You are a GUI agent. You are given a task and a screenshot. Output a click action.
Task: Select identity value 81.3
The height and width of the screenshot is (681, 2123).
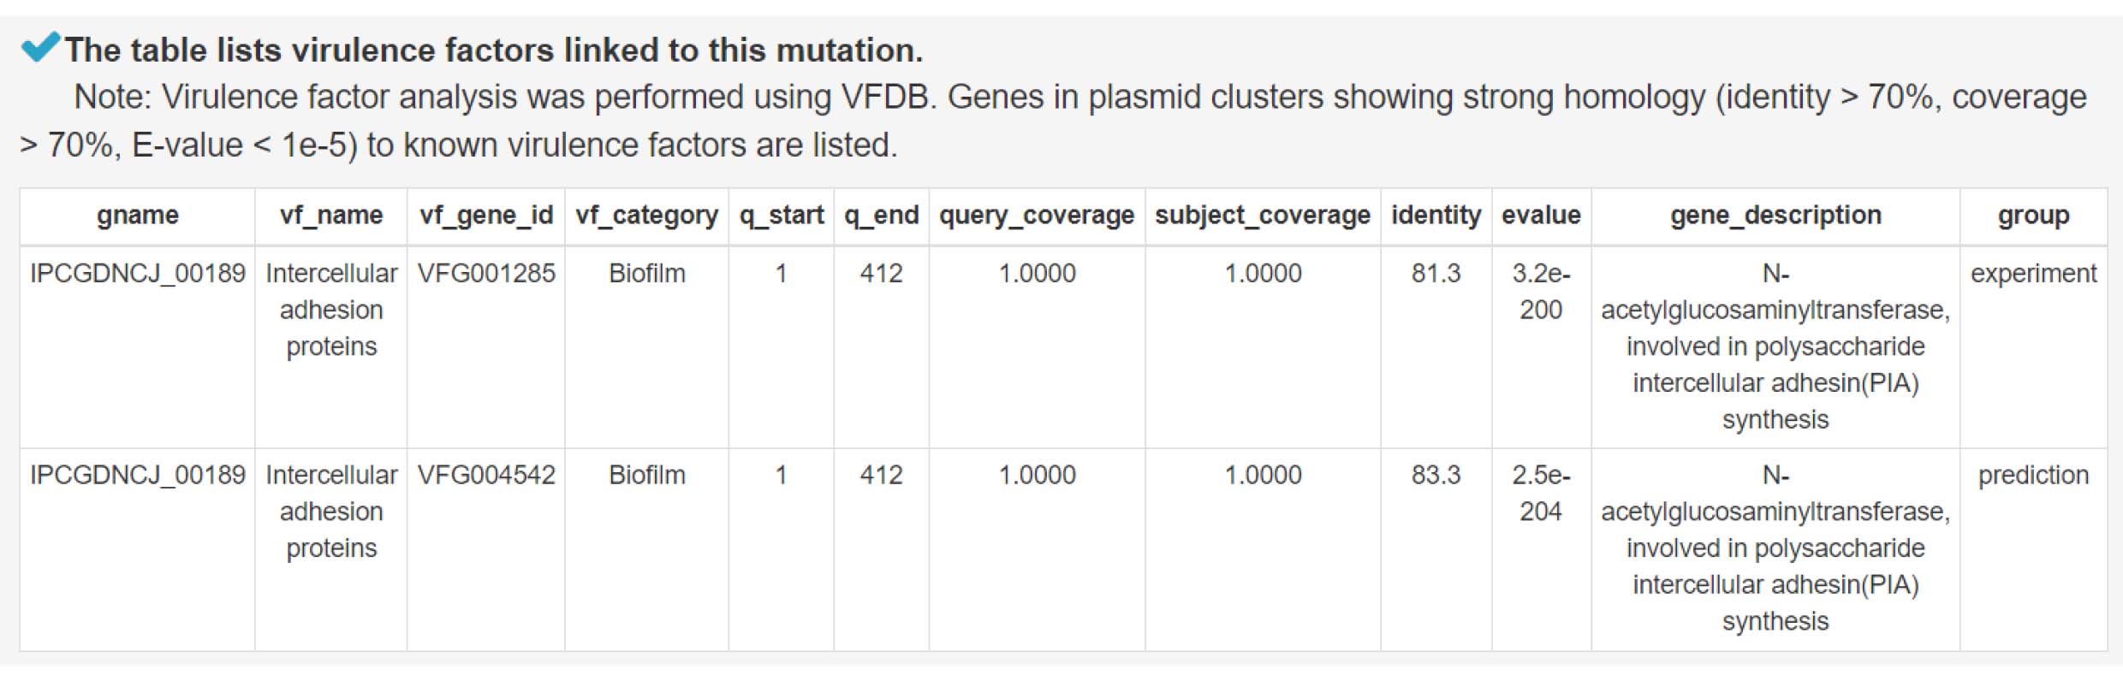click(1436, 274)
